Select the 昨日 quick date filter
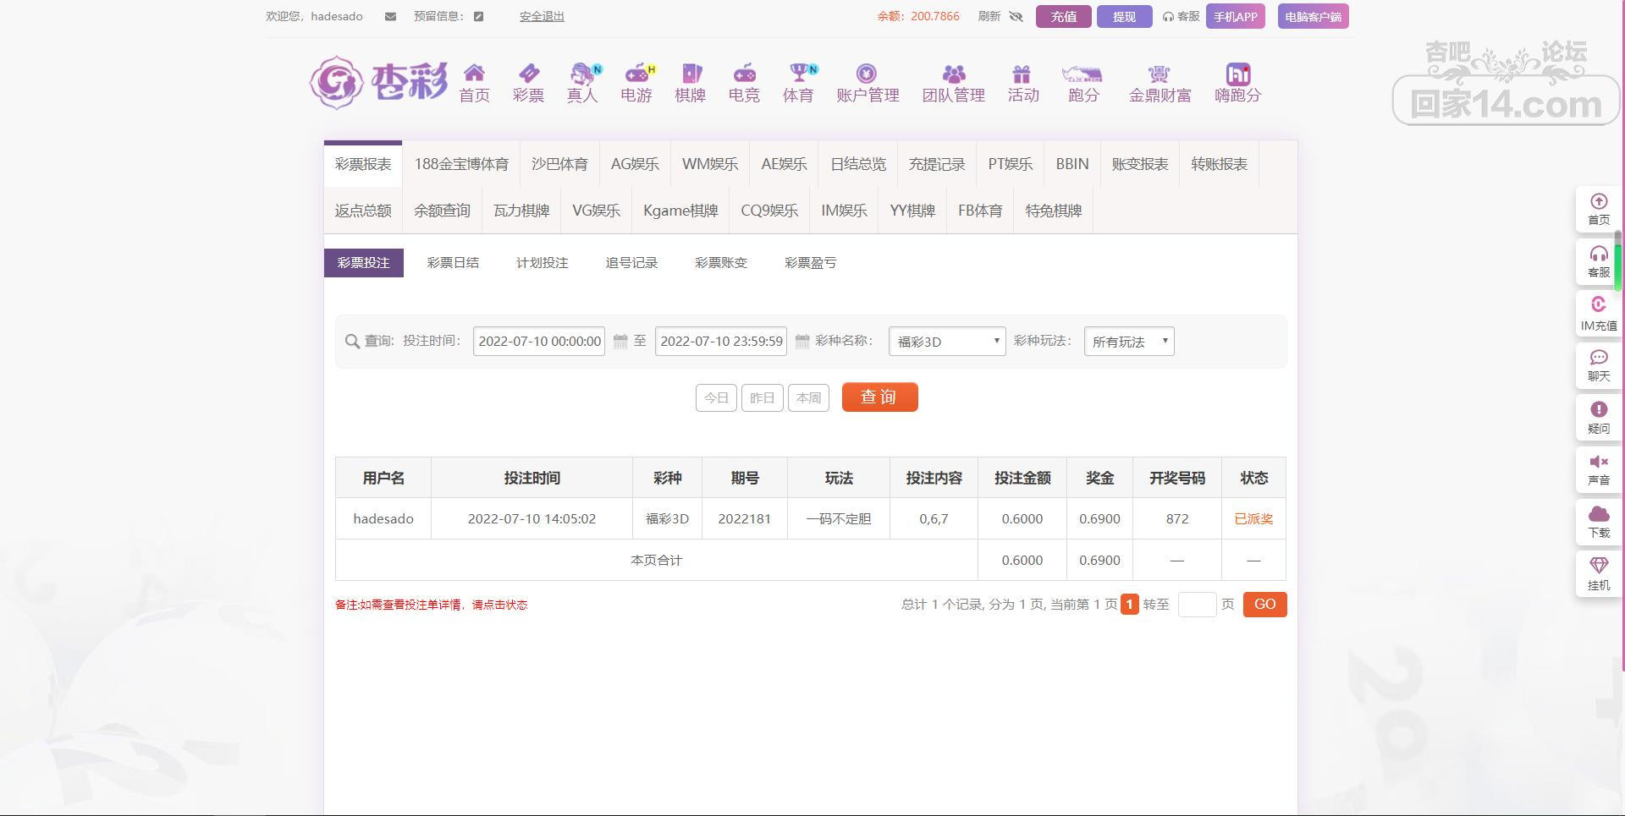1625x816 pixels. tap(762, 397)
